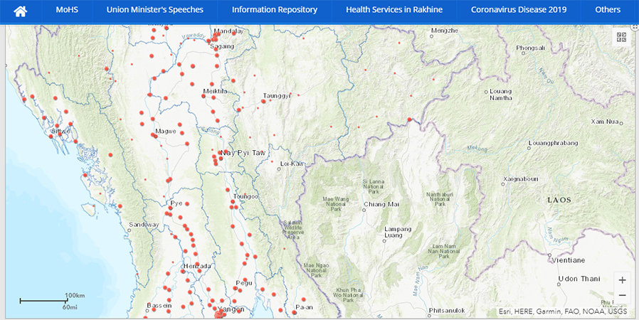Select the red marker at Taunggyi
Image resolution: width=639 pixels, height=320 pixels.
click(x=264, y=101)
